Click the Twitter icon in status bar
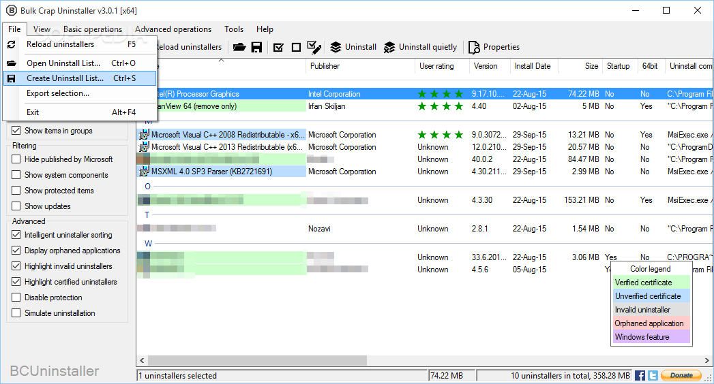Viewport: 714px width, 384px height. (653, 375)
